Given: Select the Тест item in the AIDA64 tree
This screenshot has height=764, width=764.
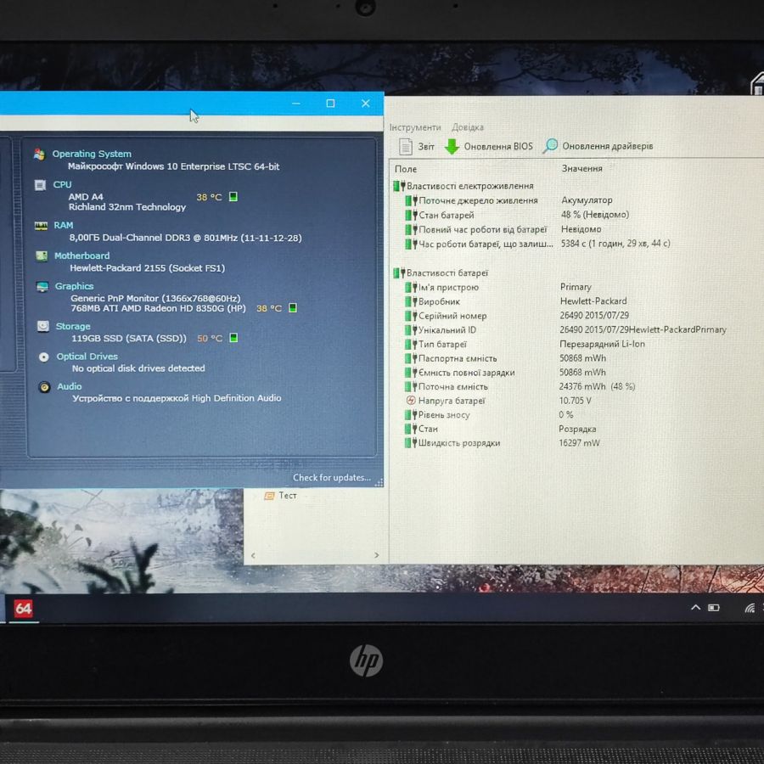Looking at the screenshot, I should pyautogui.click(x=281, y=496).
